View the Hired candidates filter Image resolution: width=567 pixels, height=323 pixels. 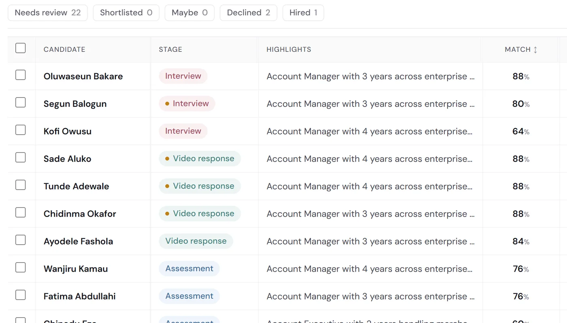pos(303,13)
